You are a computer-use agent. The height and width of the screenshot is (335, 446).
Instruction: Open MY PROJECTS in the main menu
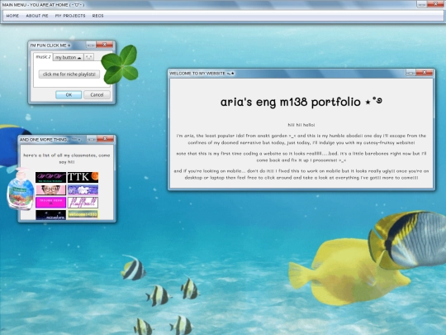point(70,16)
